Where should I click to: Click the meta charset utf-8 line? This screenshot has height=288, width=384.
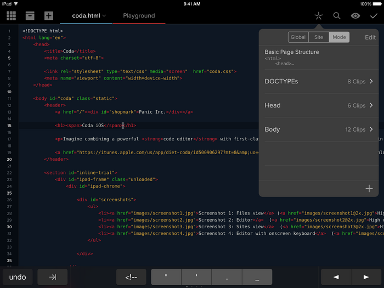point(74,58)
